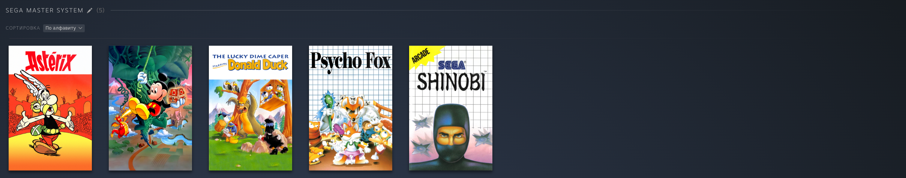
Task: Click the blue SEGA logo on Shinobi cover
Action: pyautogui.click(x=452, y=65)
